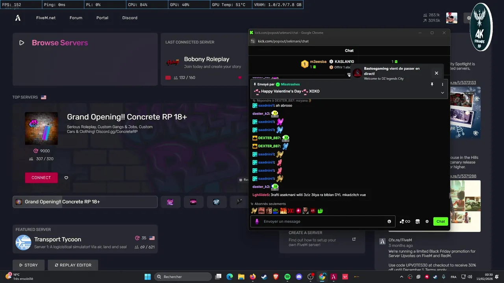Select the green Pepe frog subscriber emote
The width and height of the screenshot is (504, 283).
click(x=276, y=211)
